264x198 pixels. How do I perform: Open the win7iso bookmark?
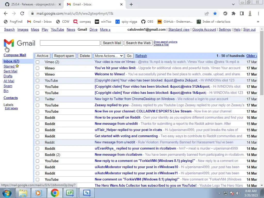pos(103,22)
